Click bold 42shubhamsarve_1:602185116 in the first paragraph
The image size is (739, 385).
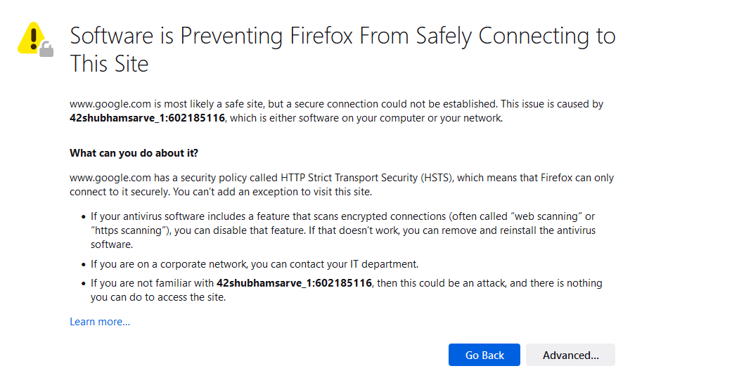click(147, 117)
